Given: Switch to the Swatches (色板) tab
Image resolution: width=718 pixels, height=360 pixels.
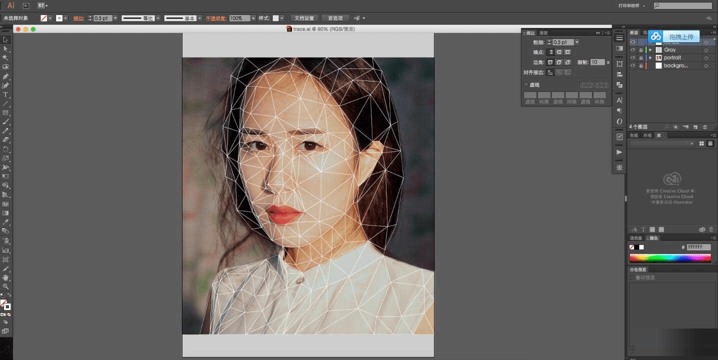Looking at the screenshot, I should [x=633, y=135].
